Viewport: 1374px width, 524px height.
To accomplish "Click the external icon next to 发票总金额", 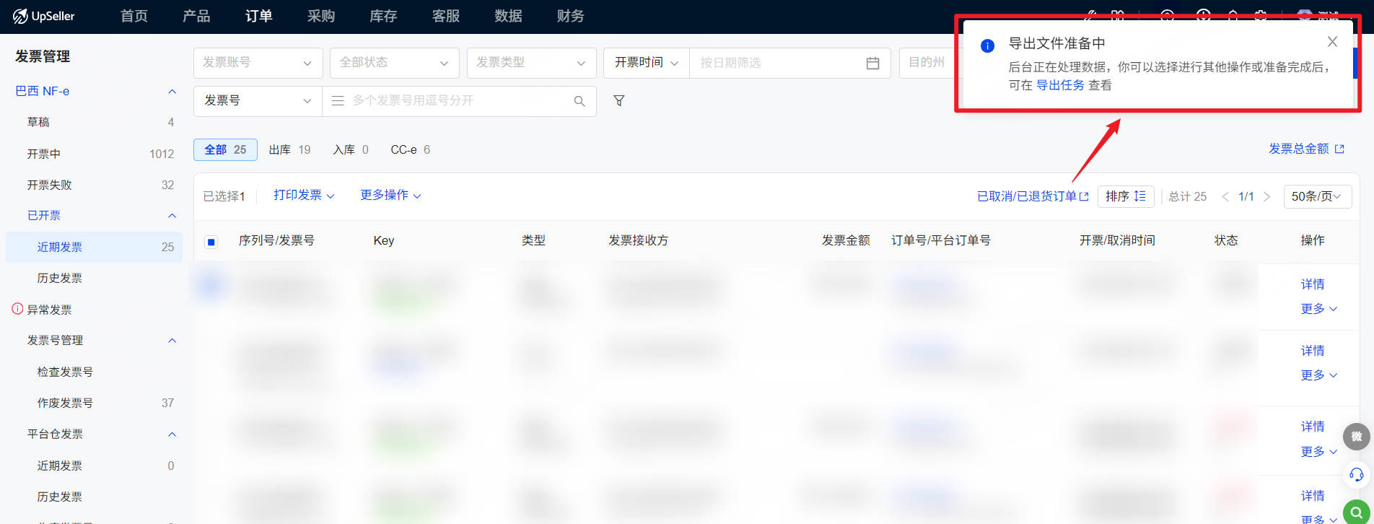I will [x=1339, y=149].
